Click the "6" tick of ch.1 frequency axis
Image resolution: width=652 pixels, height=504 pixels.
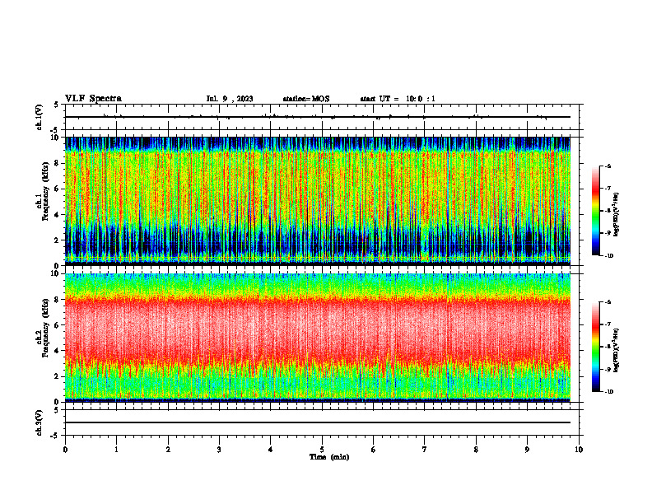[x=57, y=189]
